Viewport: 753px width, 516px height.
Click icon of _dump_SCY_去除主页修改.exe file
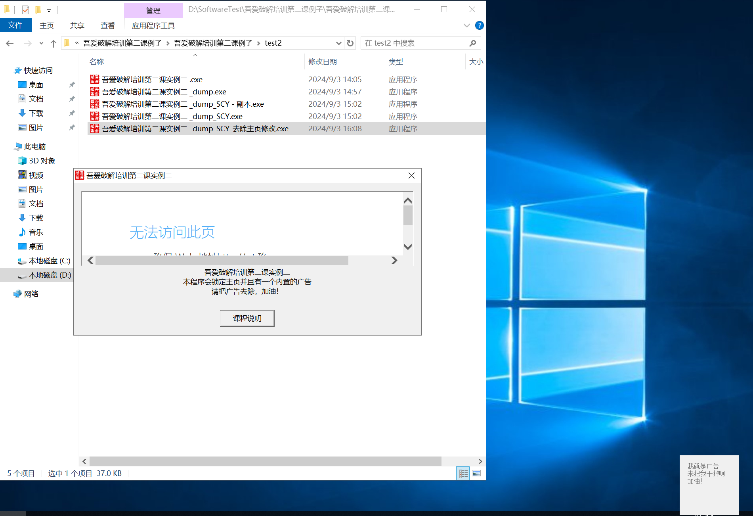(x=95, y=129)
